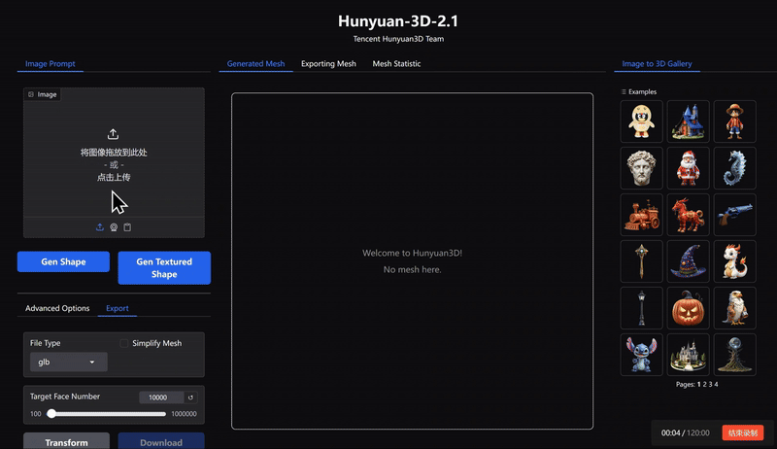The height and width of the screenshot is (449, 777).
Task: Click the upload arrow in the drop zone
Action: 114,134
